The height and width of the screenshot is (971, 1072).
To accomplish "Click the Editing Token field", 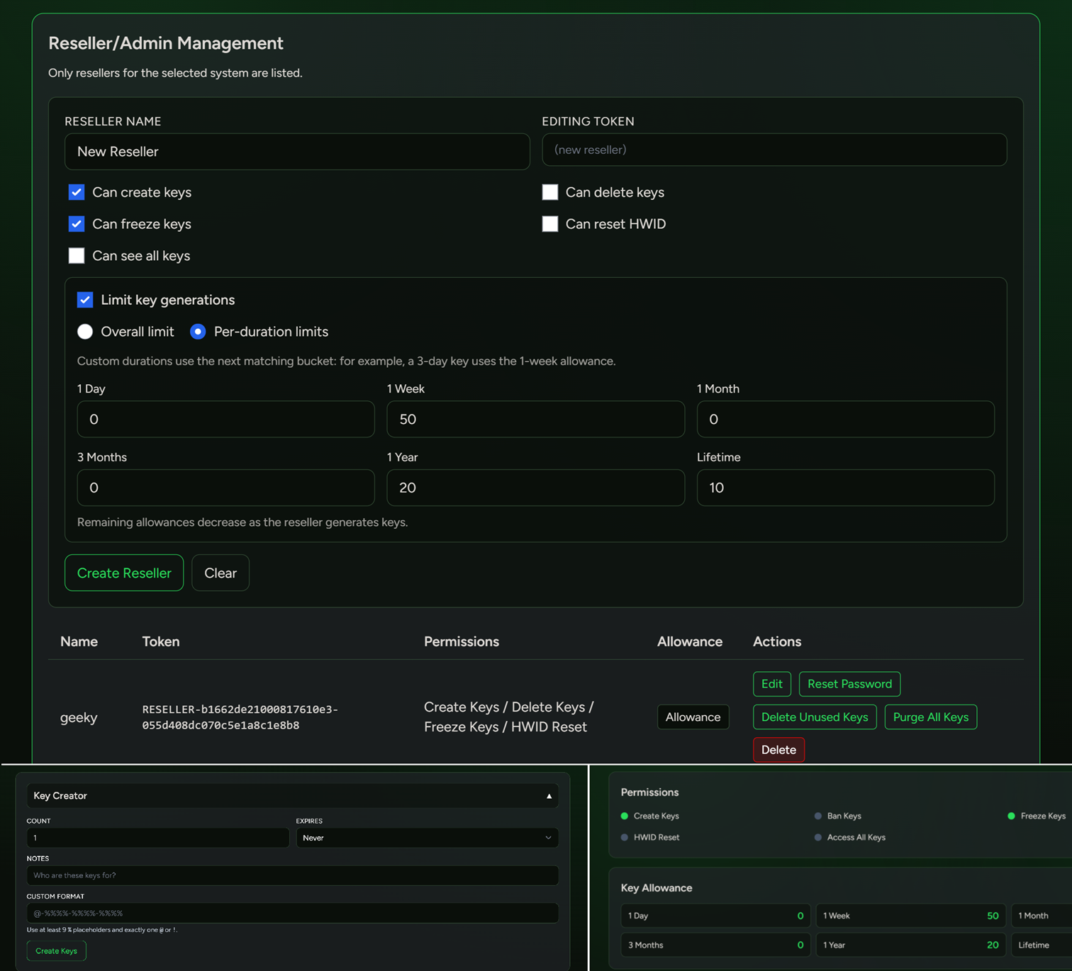I will click(774, 150).
